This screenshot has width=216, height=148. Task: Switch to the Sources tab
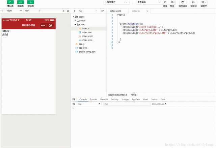tap(93, 99)
